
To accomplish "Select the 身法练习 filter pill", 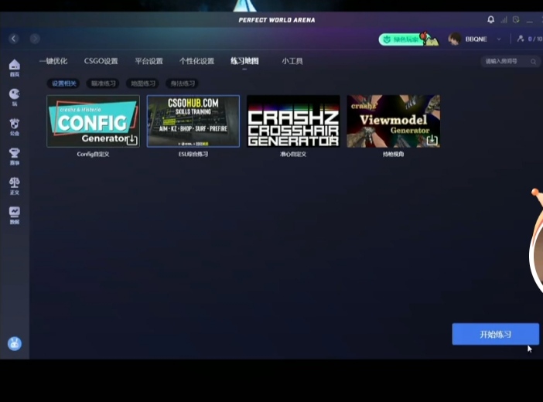I will click(x=183, y=83).
